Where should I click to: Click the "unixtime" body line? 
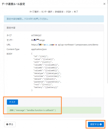47,76
